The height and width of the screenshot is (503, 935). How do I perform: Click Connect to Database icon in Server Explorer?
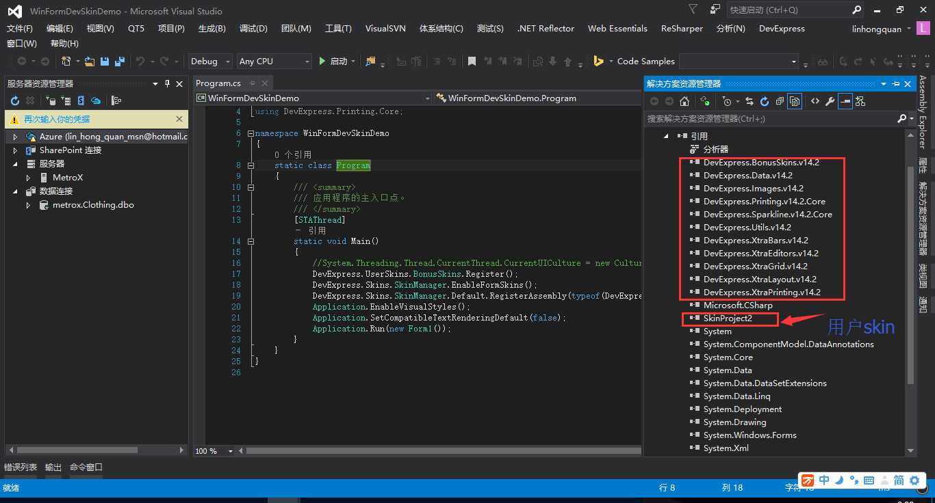click(x=49, y=100)
